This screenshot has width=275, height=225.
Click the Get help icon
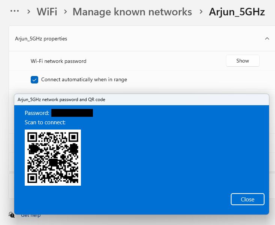tap(12, 215)
